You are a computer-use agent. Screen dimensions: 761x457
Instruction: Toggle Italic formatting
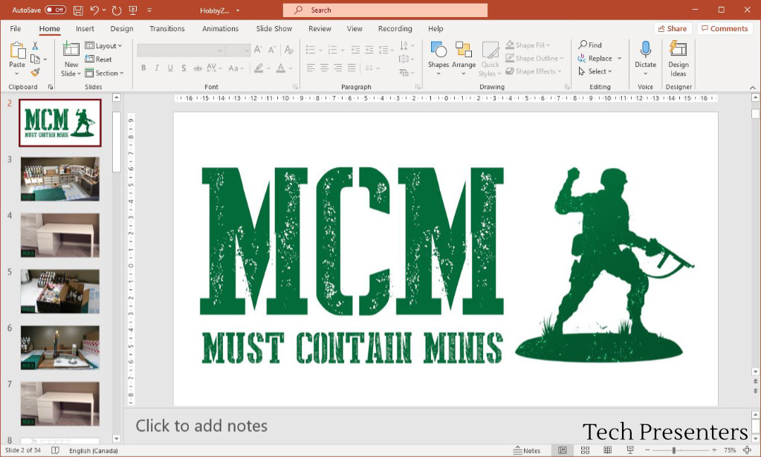[x=157, y=68]
